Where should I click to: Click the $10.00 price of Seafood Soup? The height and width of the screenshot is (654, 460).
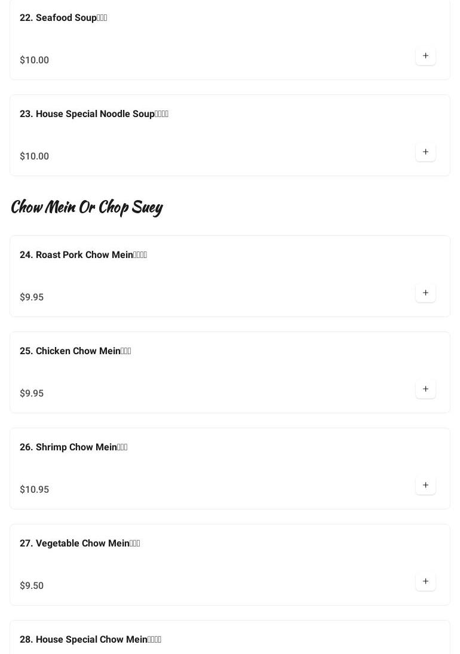pos(35,60)
